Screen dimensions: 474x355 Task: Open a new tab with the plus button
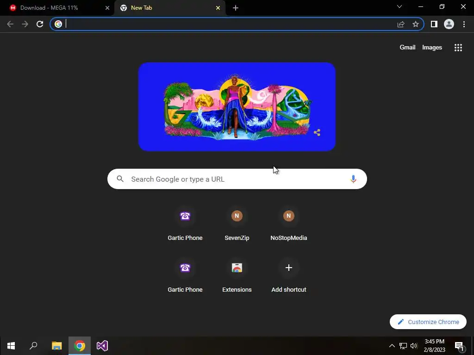(236, 8)
